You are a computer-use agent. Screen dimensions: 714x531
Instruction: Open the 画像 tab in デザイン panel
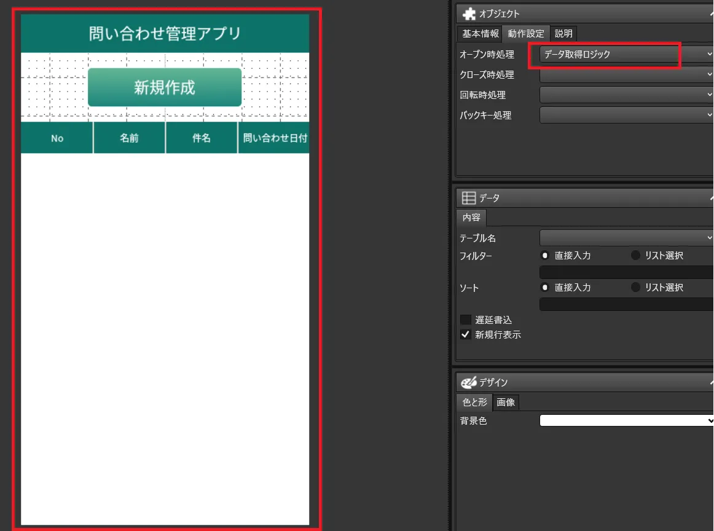[x=506, y=403]
